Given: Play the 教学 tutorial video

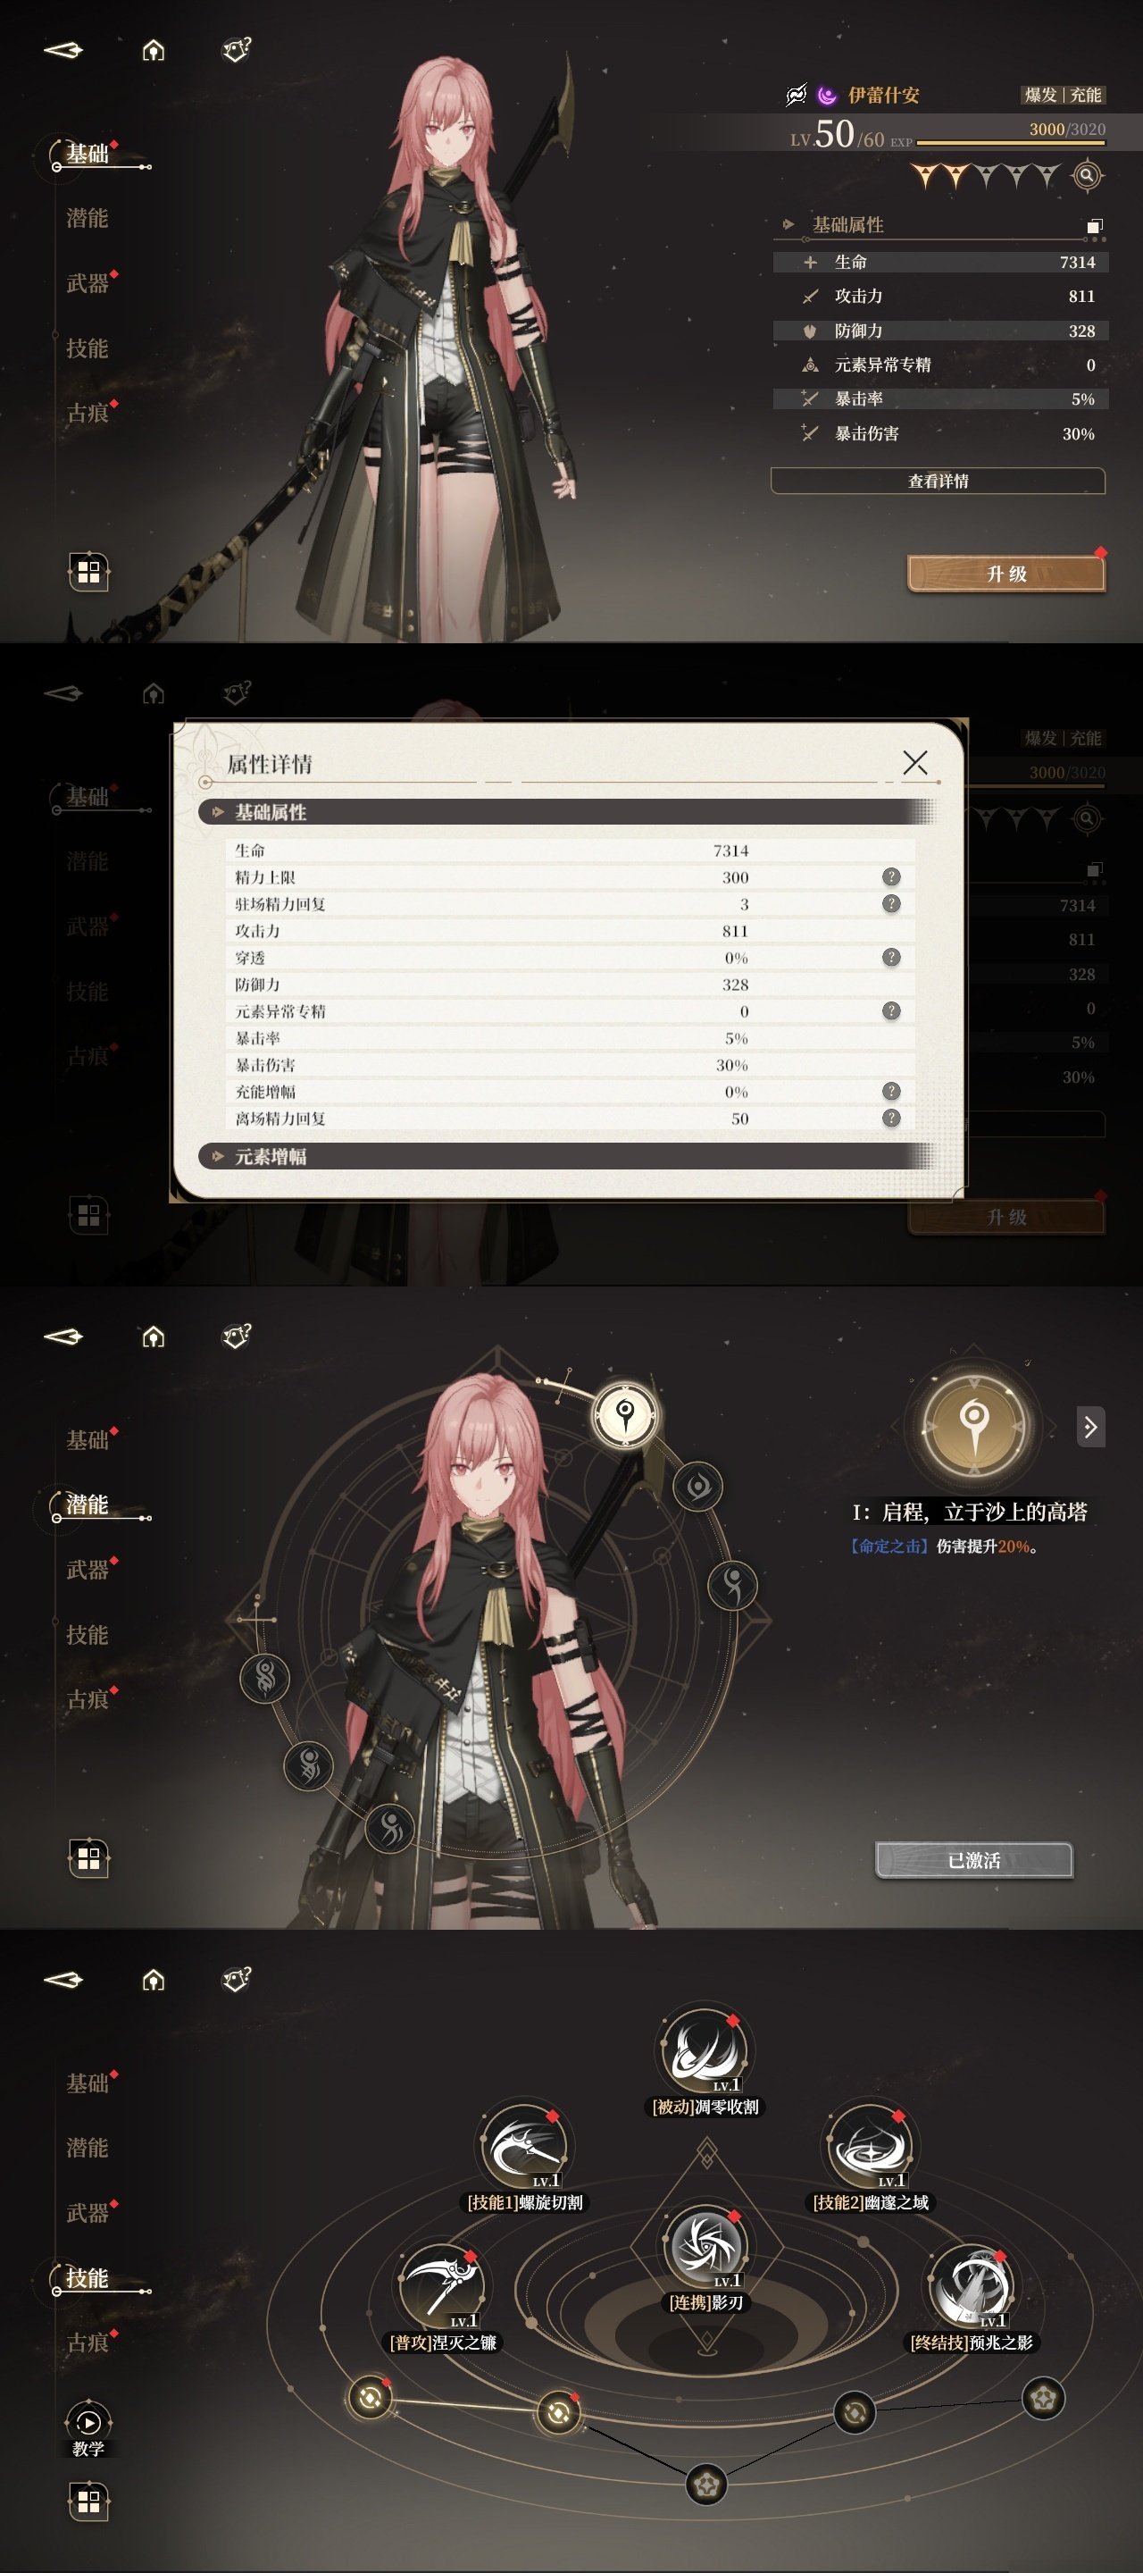Looking at the screenshot, I should click(x=88, y=2422).
